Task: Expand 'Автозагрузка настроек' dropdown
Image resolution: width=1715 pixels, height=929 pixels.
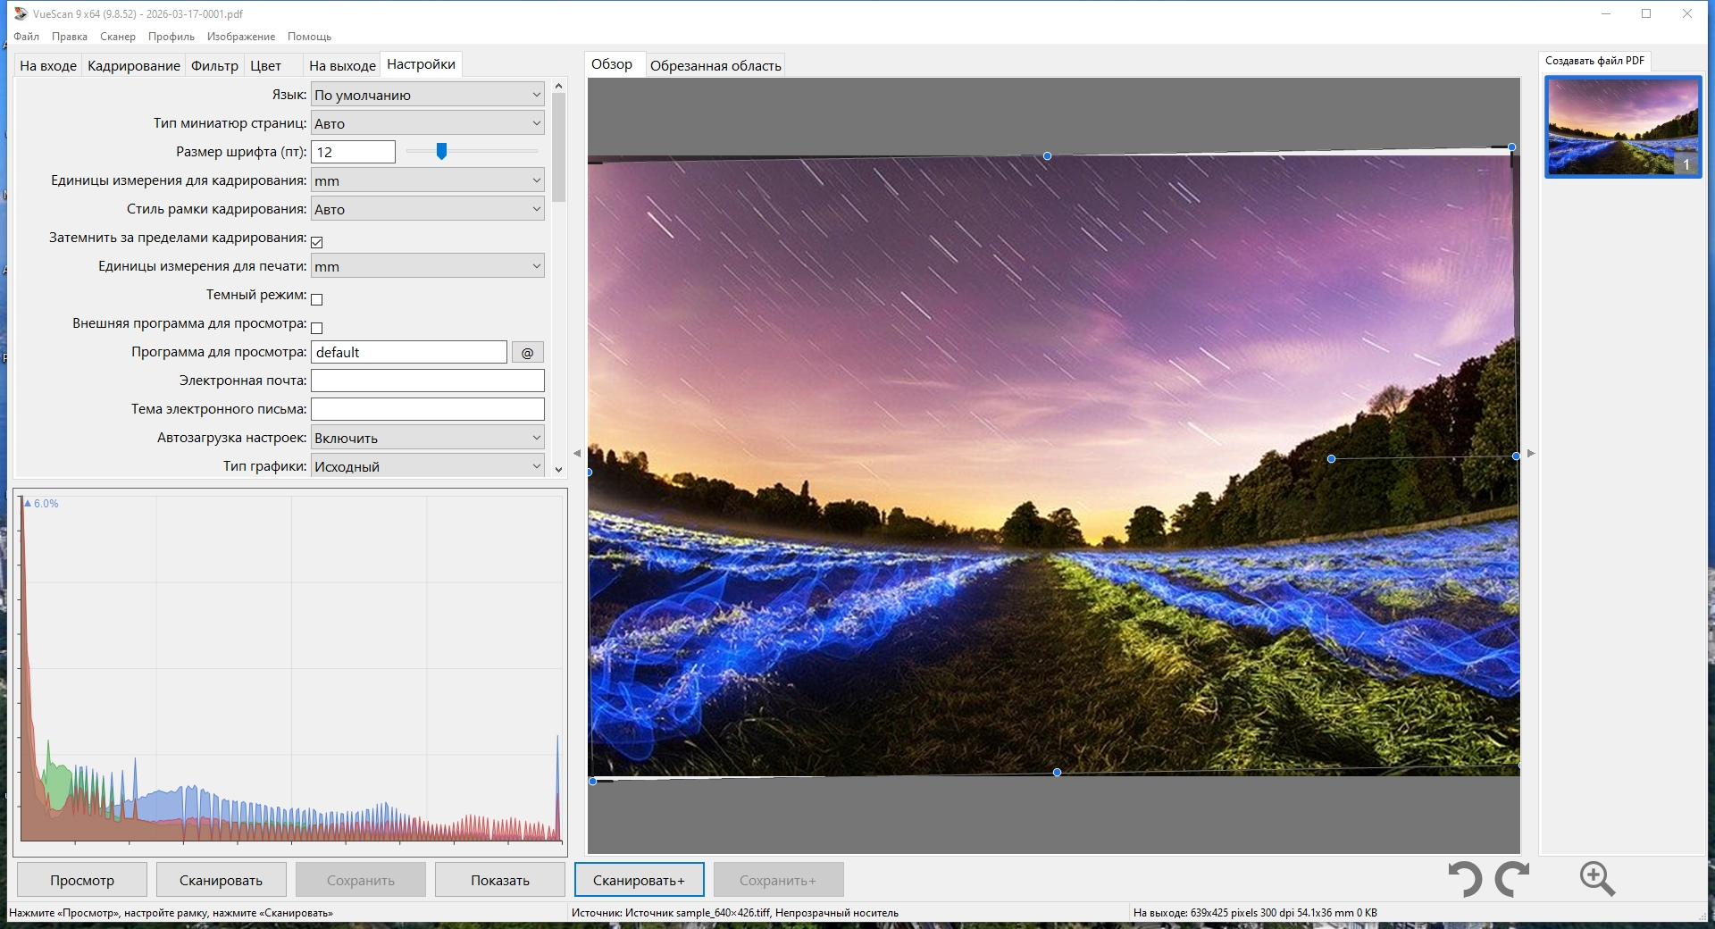Action: (427, 438)
